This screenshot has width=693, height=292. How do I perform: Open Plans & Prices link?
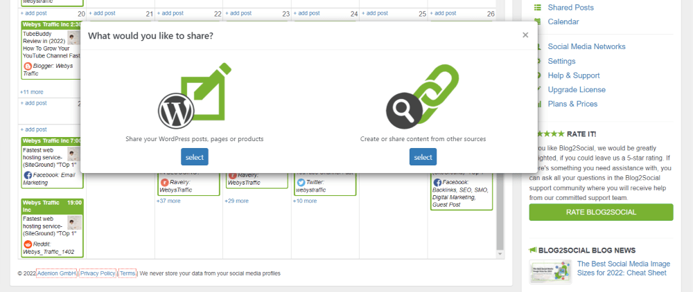point(572,104)
